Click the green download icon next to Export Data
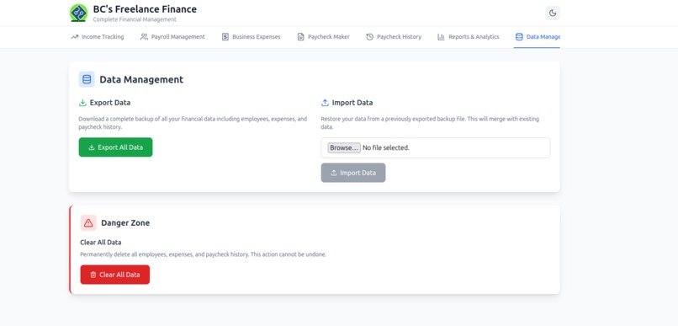The height and width of the screenshot is (326, 678). [82, 103]
